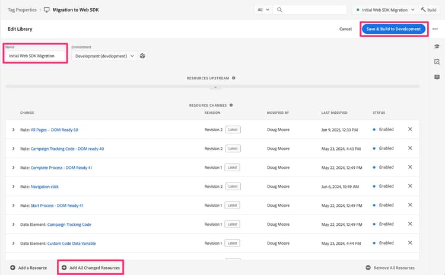Open the Initial Web SDK Migration library dropdown
This screenshot has width=445, height=275.
(x=384, y=10)
